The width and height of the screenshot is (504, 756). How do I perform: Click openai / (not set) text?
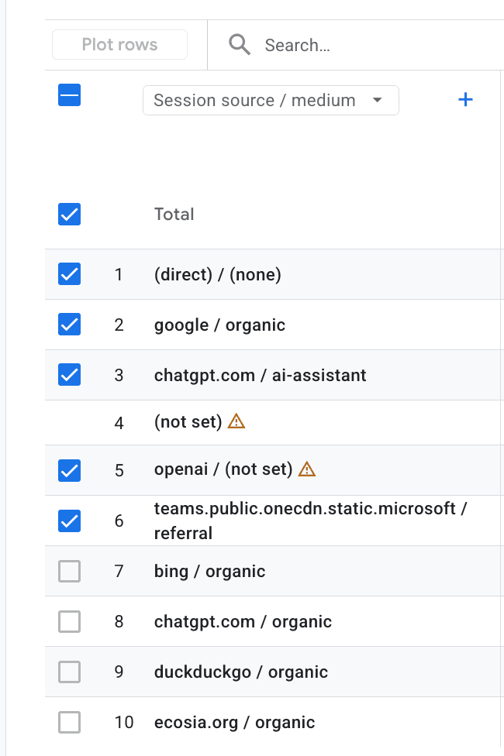(x=223, y=469)
